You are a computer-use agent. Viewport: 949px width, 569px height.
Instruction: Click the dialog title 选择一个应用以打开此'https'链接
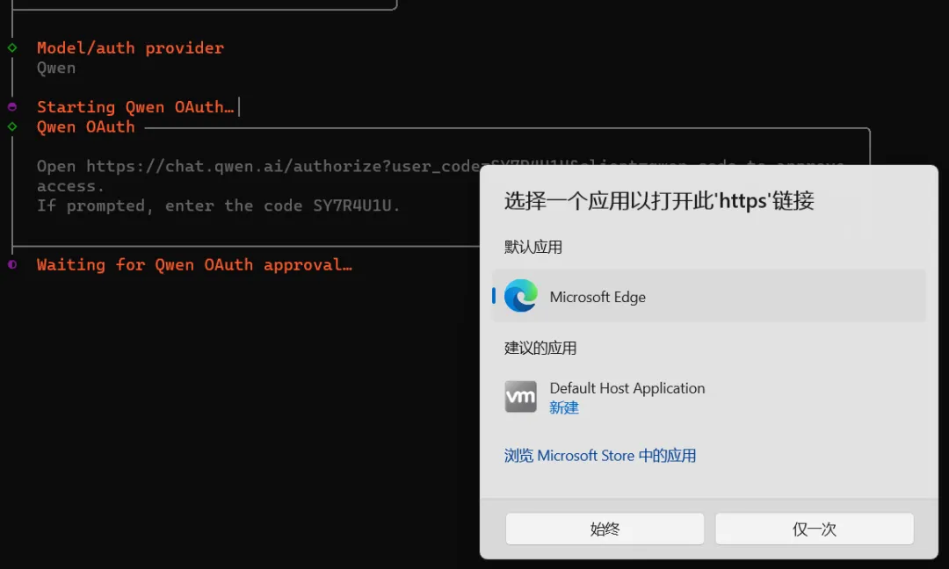[659, 200]
